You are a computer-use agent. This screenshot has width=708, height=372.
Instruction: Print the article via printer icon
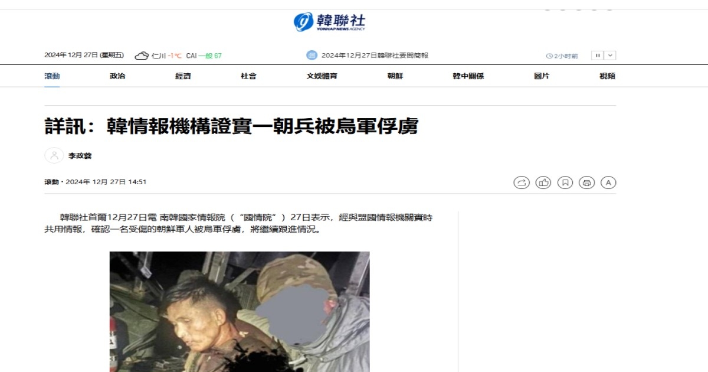pyautogui.click(x=587, y=182)
